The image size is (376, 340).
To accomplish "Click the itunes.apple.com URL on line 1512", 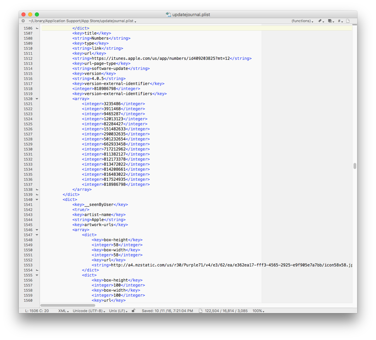I will point(161,58).
